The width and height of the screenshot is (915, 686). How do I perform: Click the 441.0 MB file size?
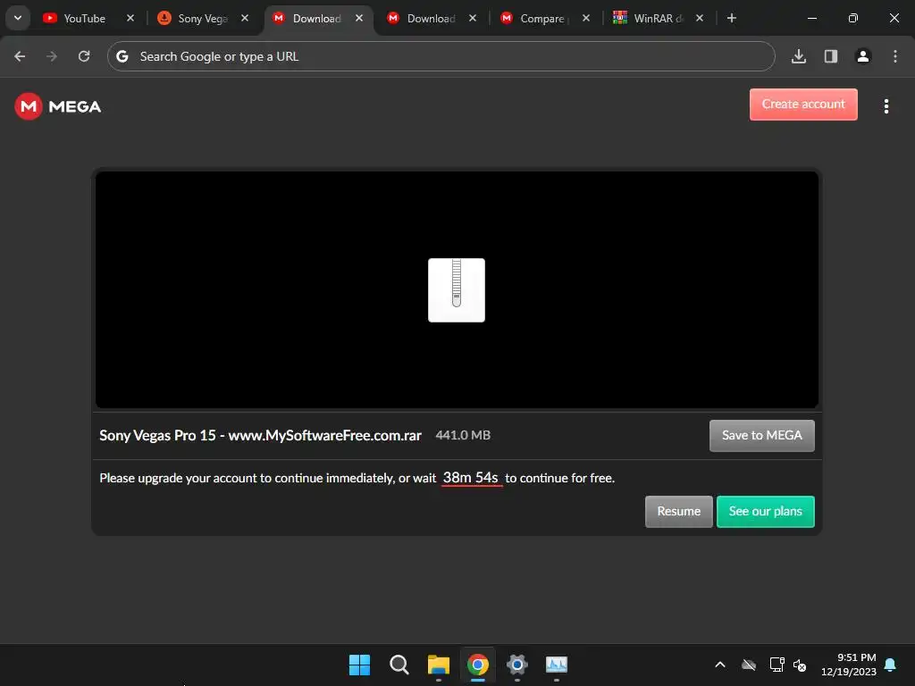pos(463,435)
